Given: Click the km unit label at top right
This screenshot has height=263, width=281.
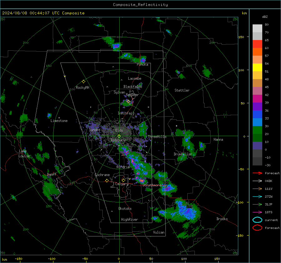Looking at the screenshot, I should point(244,13).
